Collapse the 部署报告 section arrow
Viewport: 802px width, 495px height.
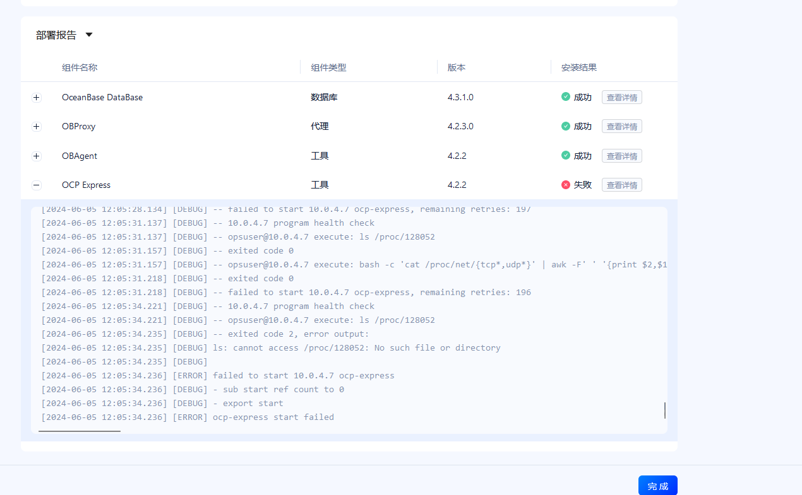pyautogui.click(x=89, y=35)
